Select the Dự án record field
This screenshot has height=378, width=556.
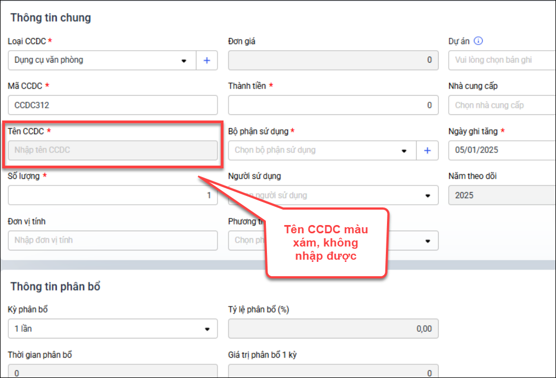[502, 60]
